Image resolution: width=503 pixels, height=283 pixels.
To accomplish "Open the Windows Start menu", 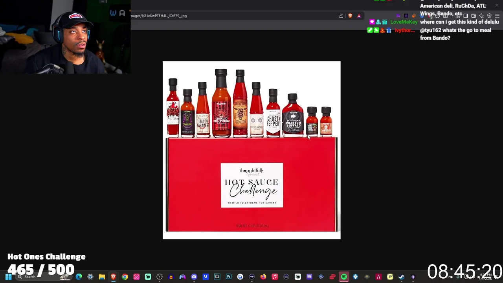I will click(x=8, y=277).
